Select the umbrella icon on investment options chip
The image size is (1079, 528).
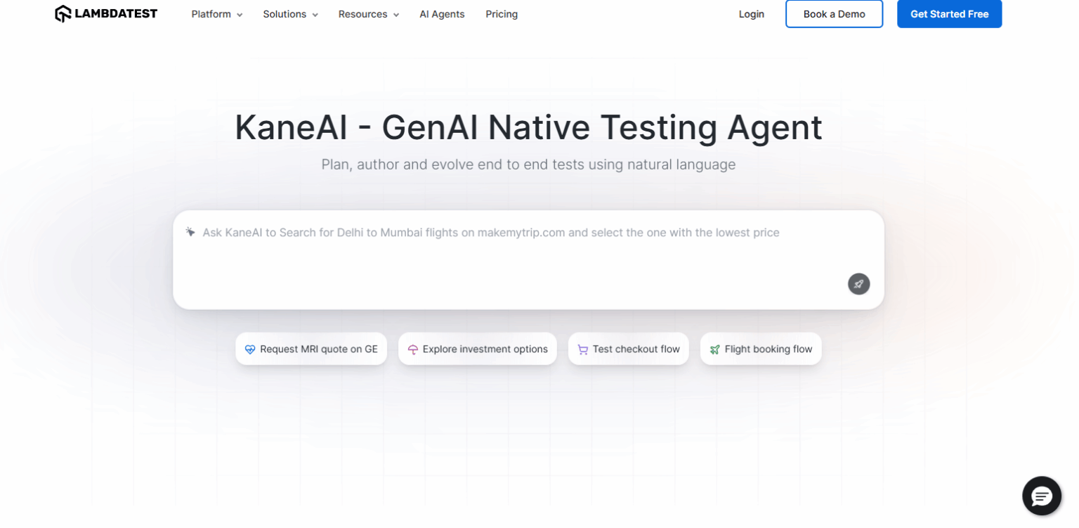coord(414,349)
